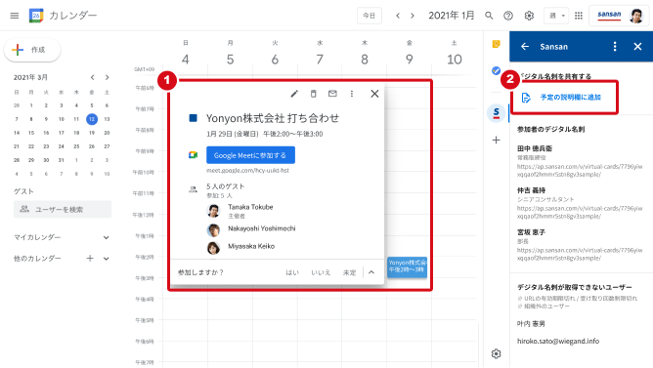Open side panel settings gear at bottom
This screenshot has width=653, height=368.
[x=496, y=353]
